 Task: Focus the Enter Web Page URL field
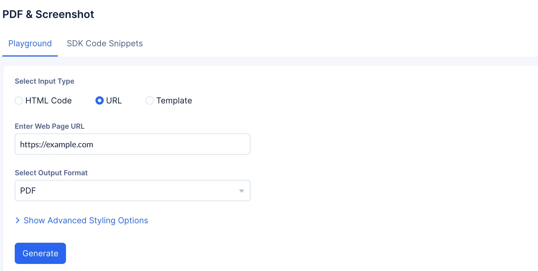(133, 144)
